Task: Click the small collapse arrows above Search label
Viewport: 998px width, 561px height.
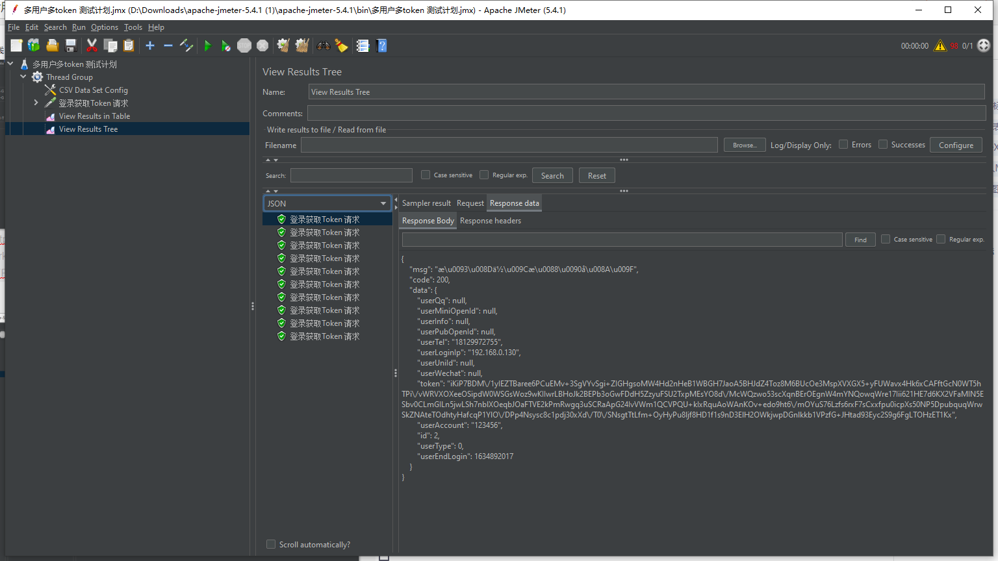Action: point(272,160)
